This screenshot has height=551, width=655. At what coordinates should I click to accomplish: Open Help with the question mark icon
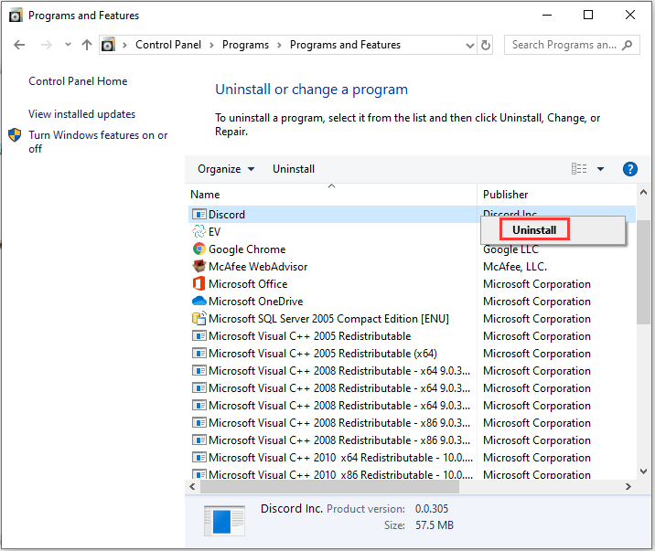pos(630,169)
